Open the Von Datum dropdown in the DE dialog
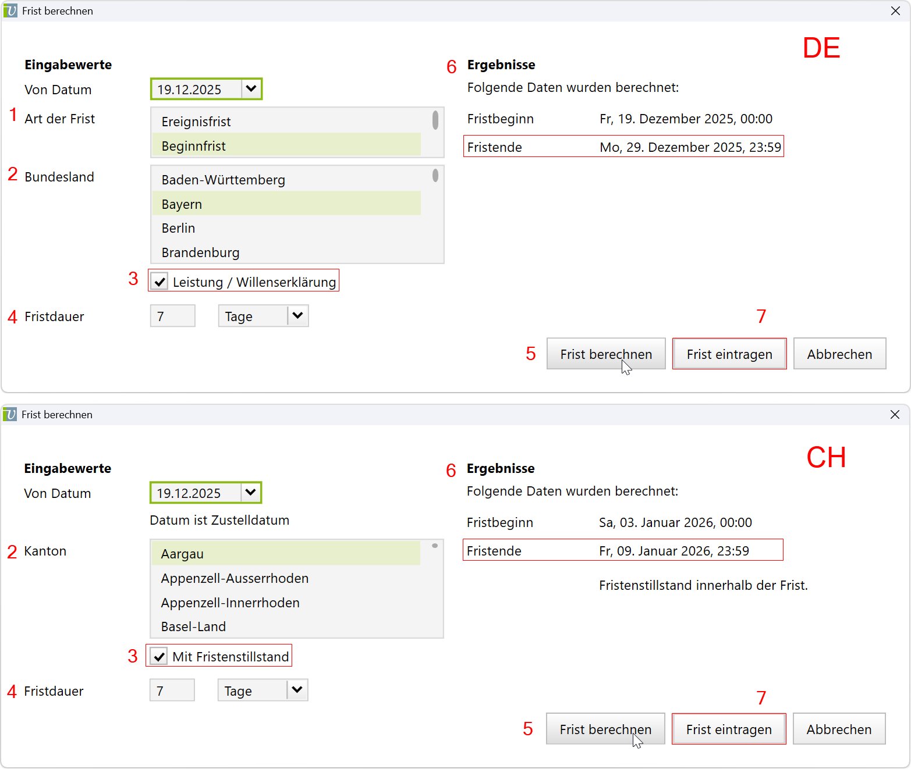Screen dimensions: 911x769 click(251, 89)
